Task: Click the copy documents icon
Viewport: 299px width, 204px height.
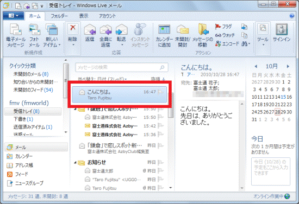Action: click(x=244, y=35)
